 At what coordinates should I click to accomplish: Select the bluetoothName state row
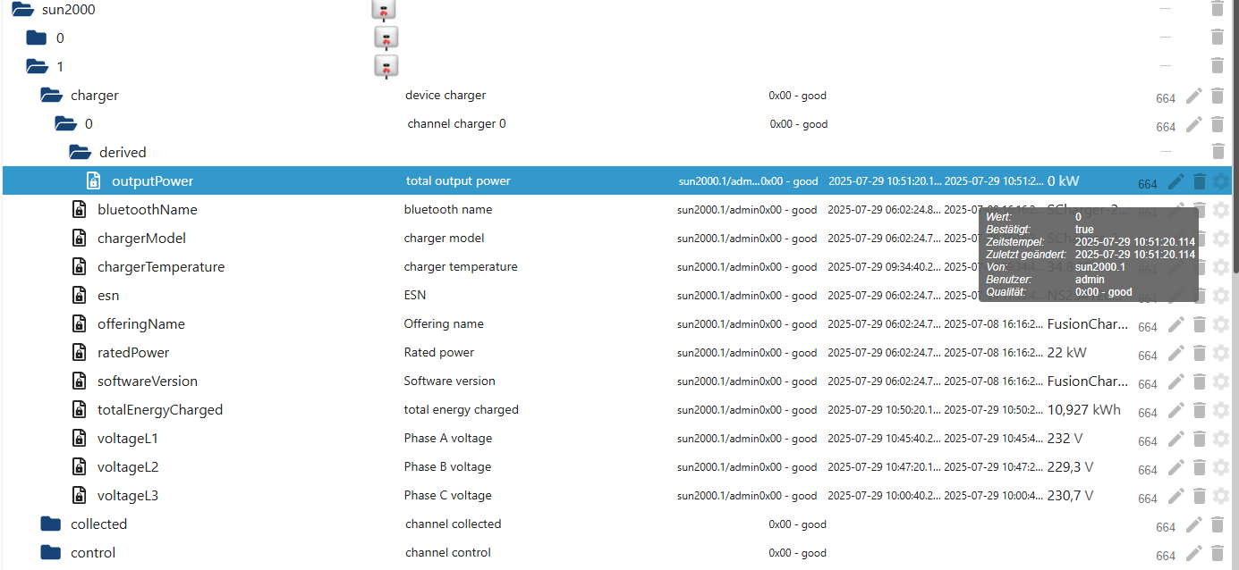click(619, 210)
